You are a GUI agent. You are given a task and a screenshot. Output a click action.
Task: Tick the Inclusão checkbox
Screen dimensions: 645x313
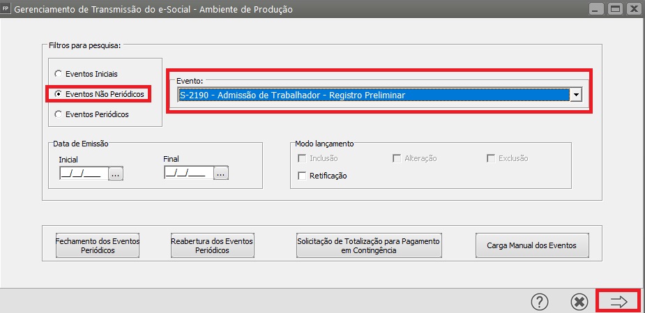[303, 158]
